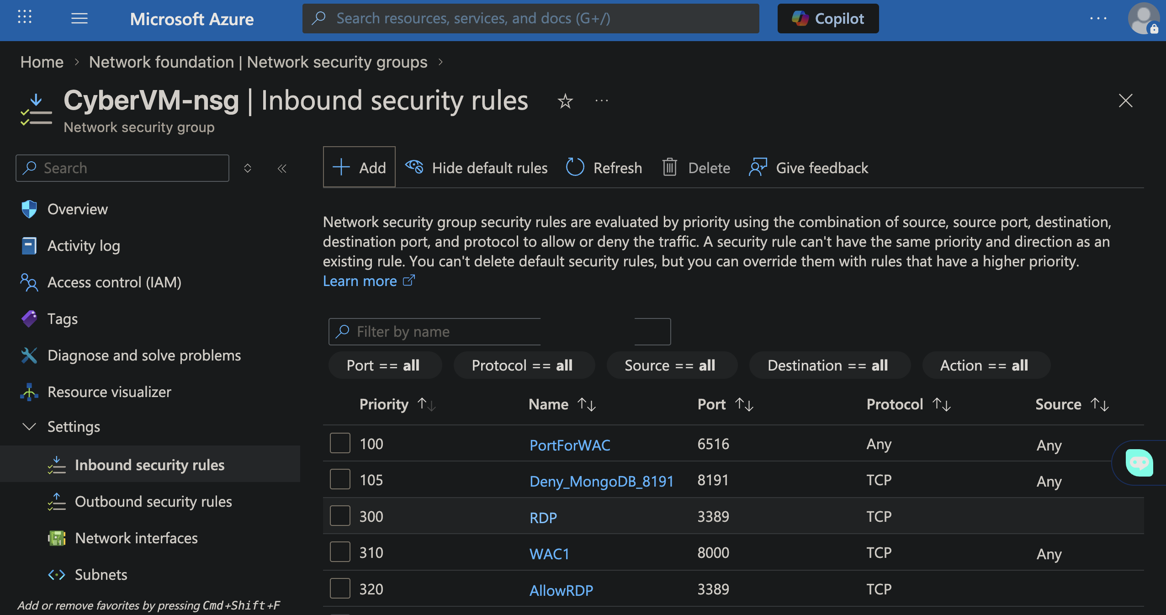Click the Delete trash icon
Image resolution: width=1166 pixels, height=615 pixels.
(670, 168)
